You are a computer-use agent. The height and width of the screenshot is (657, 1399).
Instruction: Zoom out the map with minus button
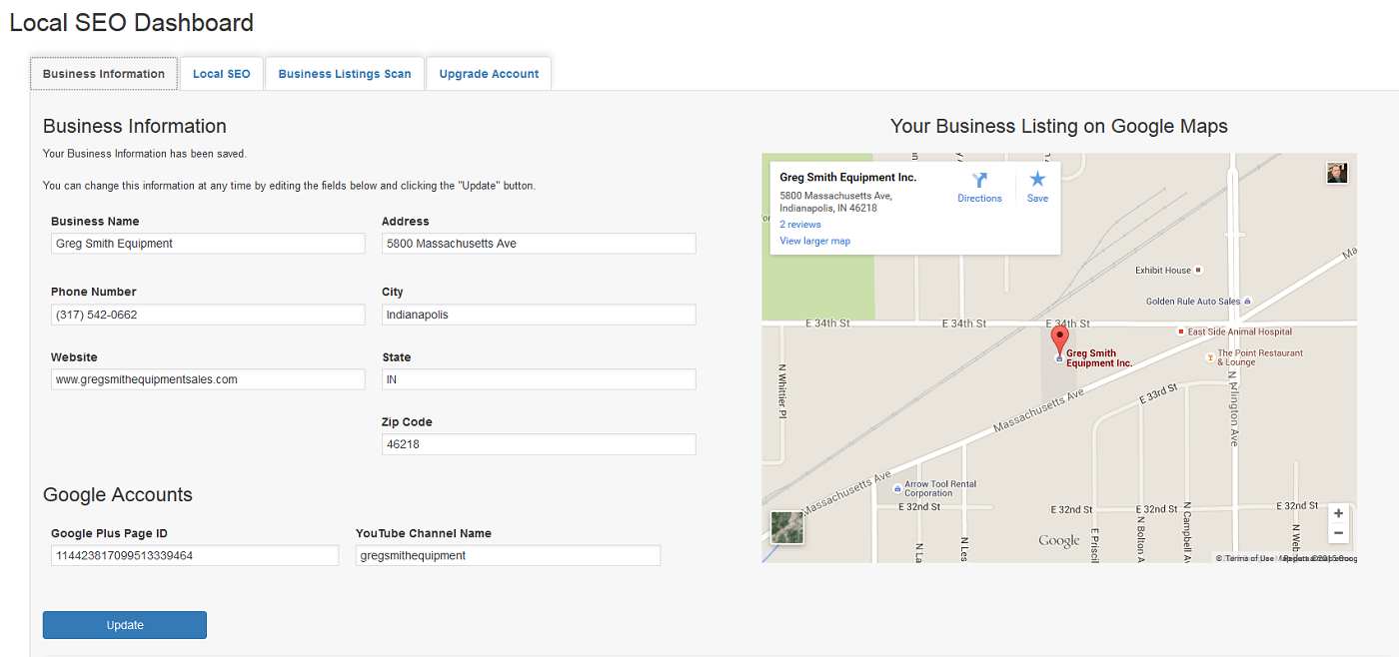click(x=1338, y=533)
